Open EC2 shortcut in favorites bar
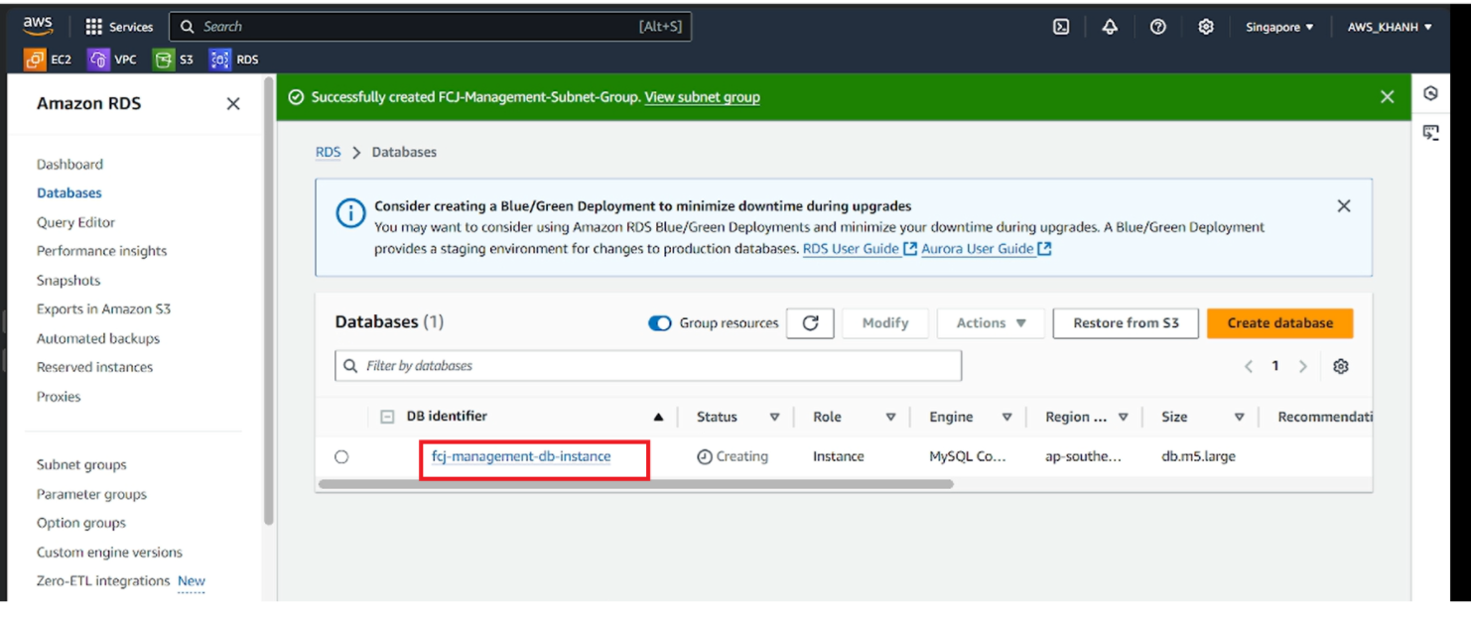This screenshot has height=619, width=1471. click(49, 60)
